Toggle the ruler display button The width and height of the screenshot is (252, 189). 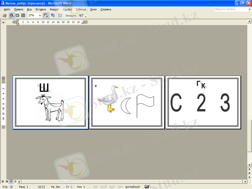coord(46,15)
